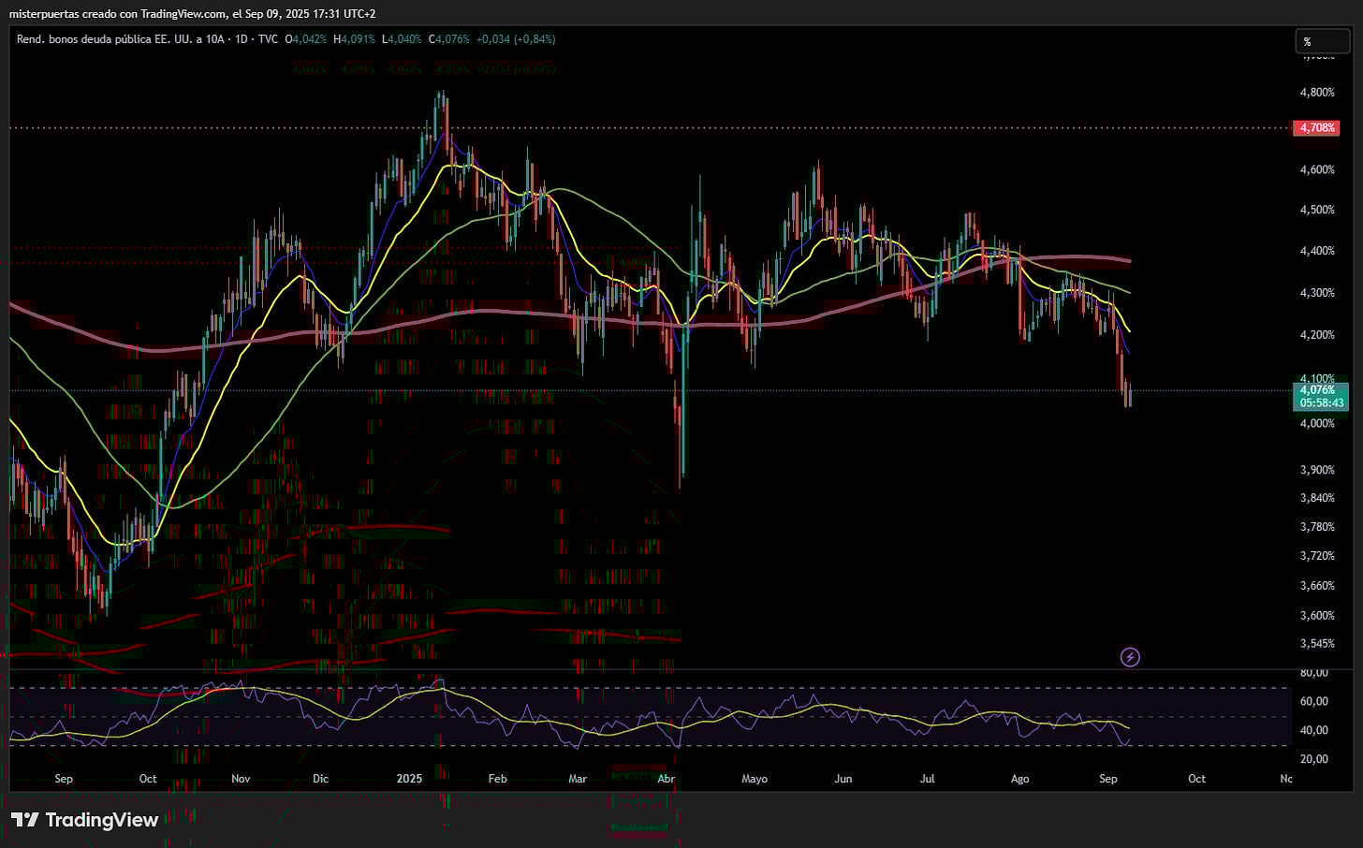1363x848 pixels.
Task: Click the 20,00 RSI axis label
Action: pyautogui.click(x=1314, y=759)
